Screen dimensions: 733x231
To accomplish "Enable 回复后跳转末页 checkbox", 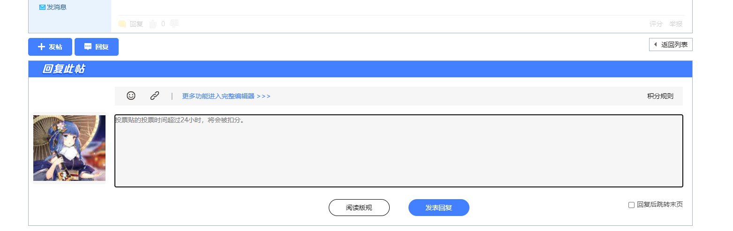I will pyautogui.click(x=631, y=205).
